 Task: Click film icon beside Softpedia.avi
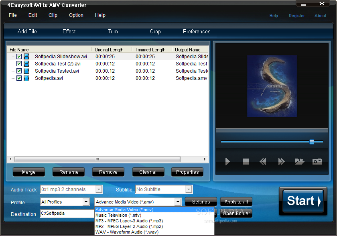26,78
